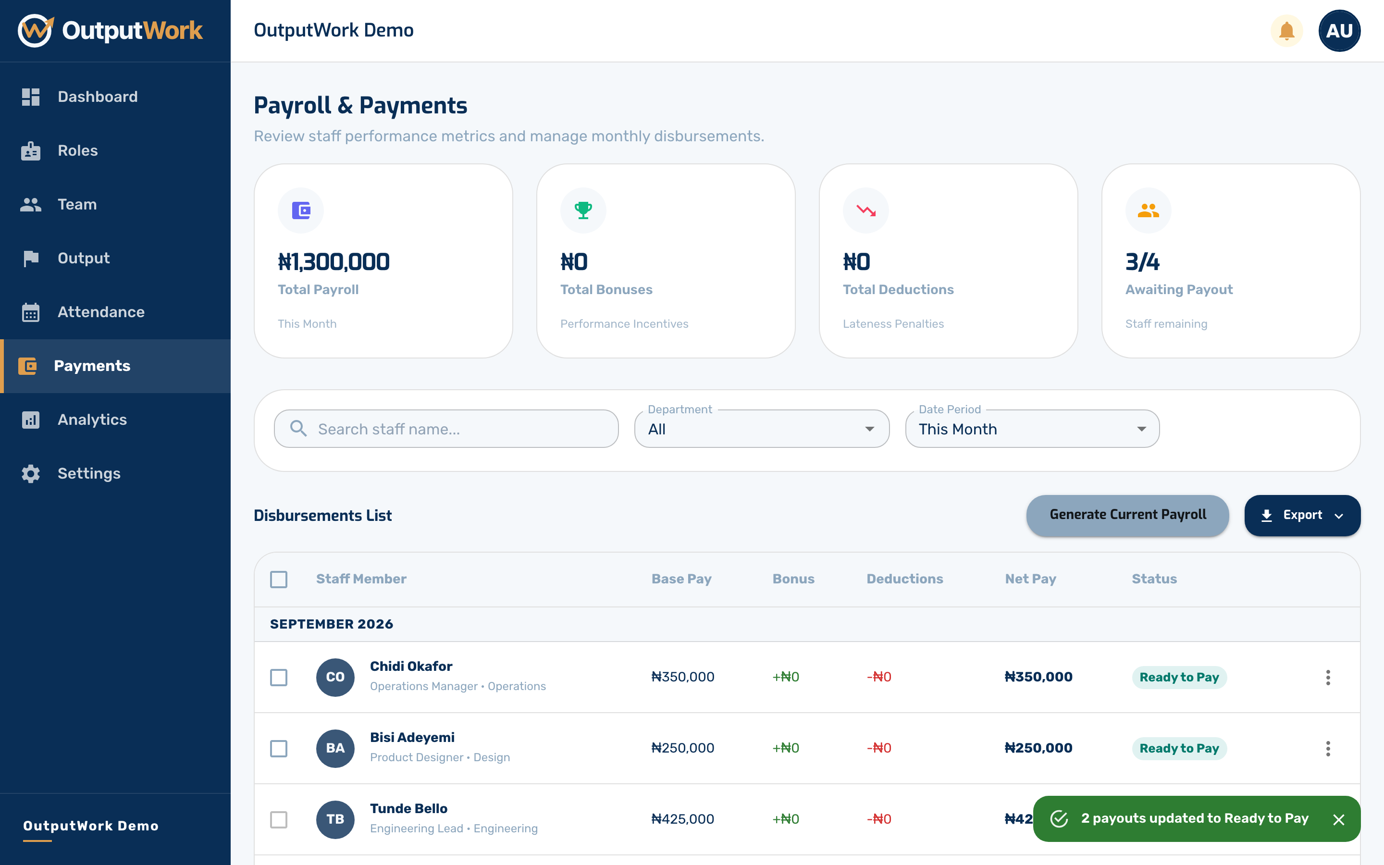
Task: Navigate to Output section
Action: click(x=115, y=258)
